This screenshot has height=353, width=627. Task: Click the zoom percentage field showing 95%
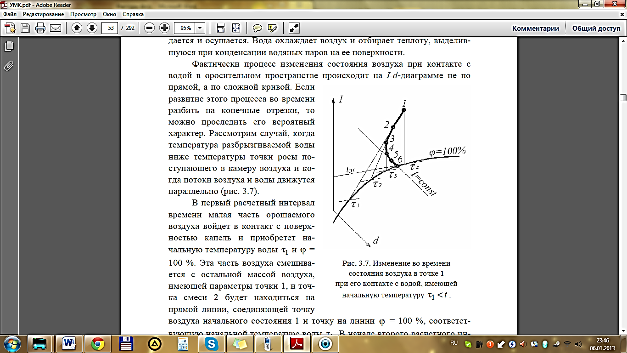(x=185, y=28)
